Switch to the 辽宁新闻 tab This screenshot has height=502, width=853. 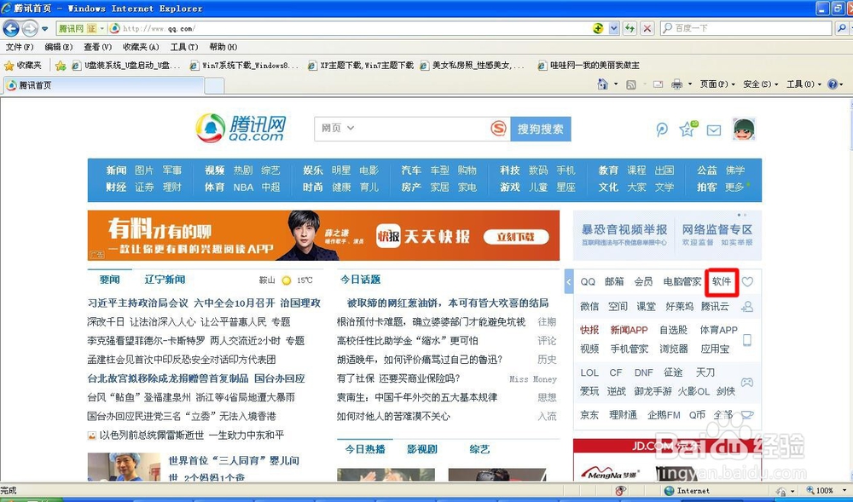click(x=165, y=280)
